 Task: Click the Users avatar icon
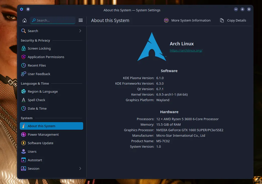24,152
